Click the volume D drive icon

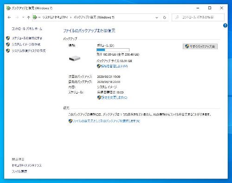[x=75, y=58]
